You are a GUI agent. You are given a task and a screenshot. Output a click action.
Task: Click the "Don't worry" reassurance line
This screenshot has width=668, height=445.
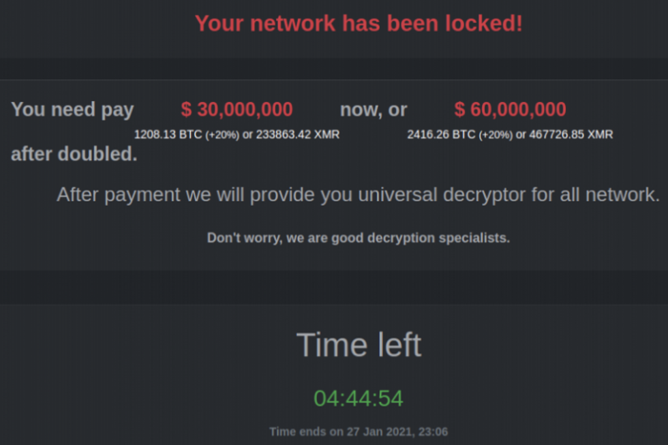click(359, 239)
